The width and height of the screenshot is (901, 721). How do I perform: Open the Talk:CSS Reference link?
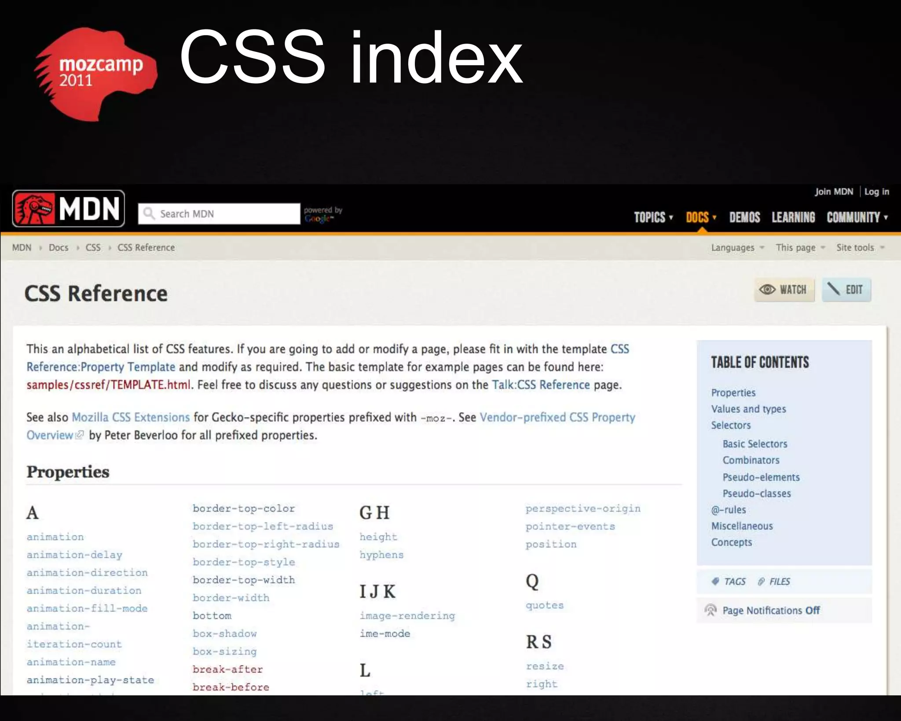pos(541,385)
